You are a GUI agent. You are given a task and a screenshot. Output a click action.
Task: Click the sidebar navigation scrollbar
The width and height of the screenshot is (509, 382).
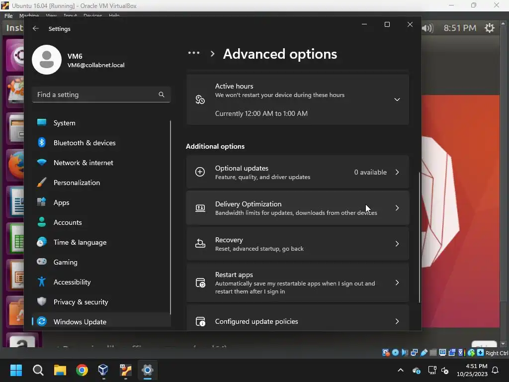click(170, 218)
